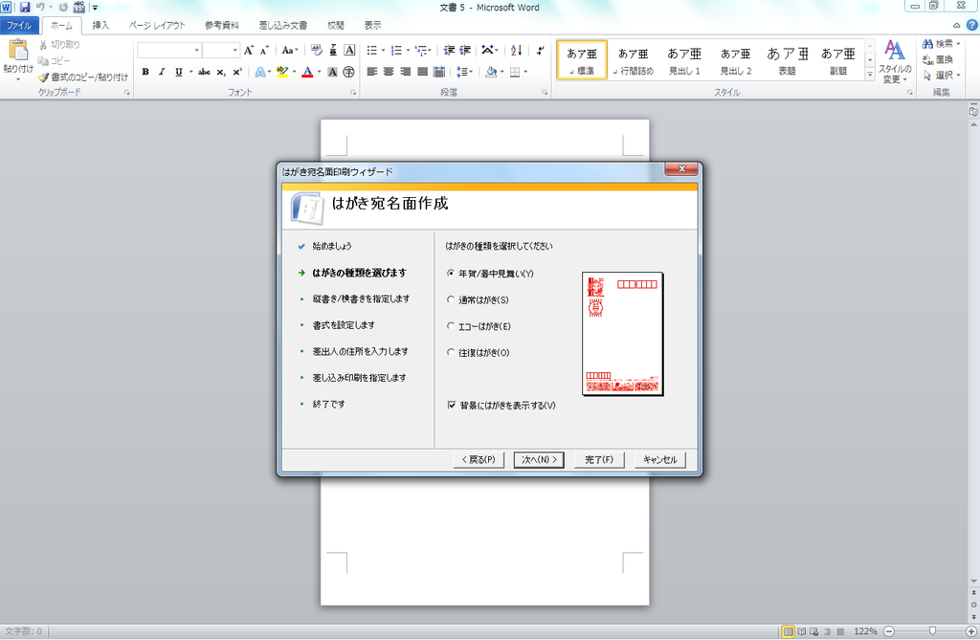Increase paragraph indent
This screenshot has width=980, height=640.
click(465, 51)
